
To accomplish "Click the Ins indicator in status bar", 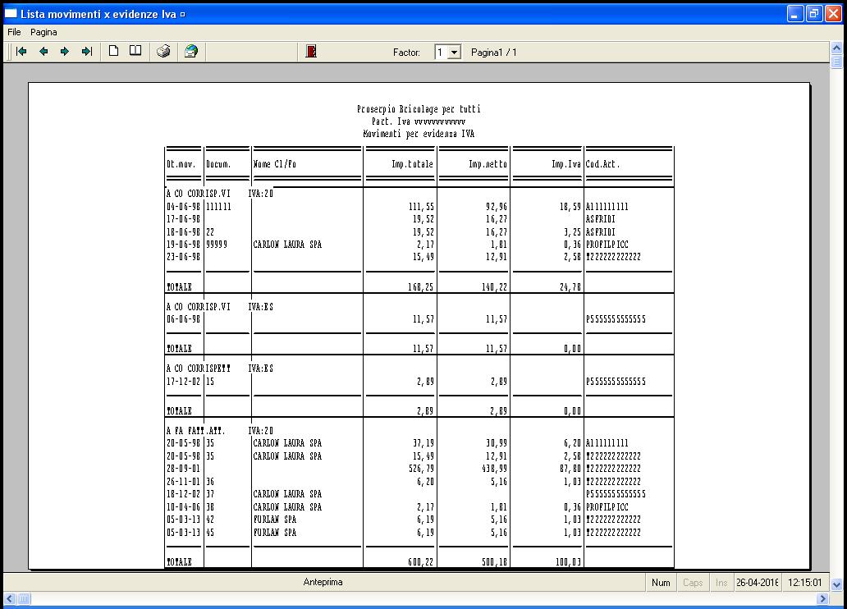I will click(x=721, y=583).
